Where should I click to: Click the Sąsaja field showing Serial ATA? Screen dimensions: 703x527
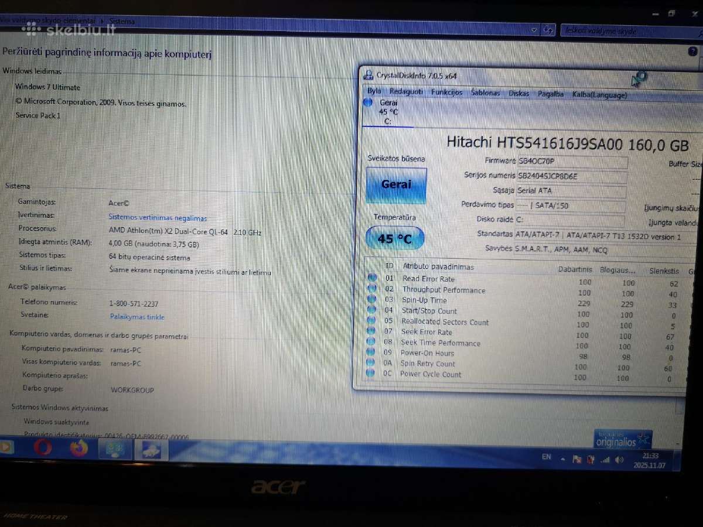click(571, 191)
